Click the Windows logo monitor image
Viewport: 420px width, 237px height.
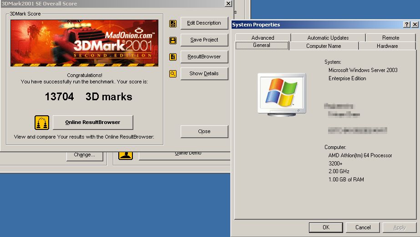[282, 94]
